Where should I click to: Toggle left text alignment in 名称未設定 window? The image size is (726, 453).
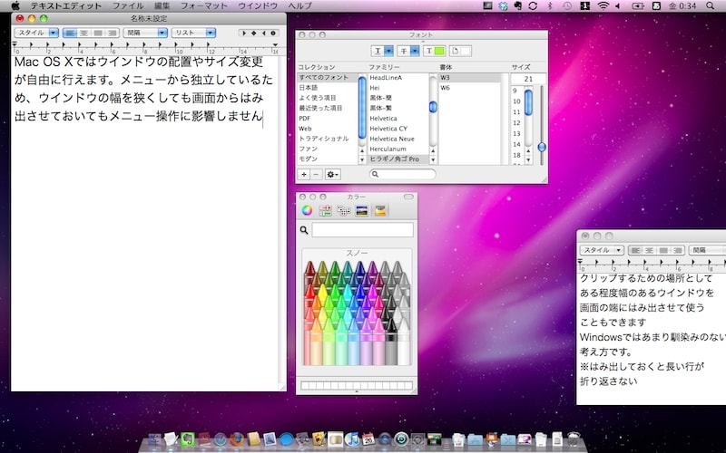pyautogui.click(x=70, y=33)
